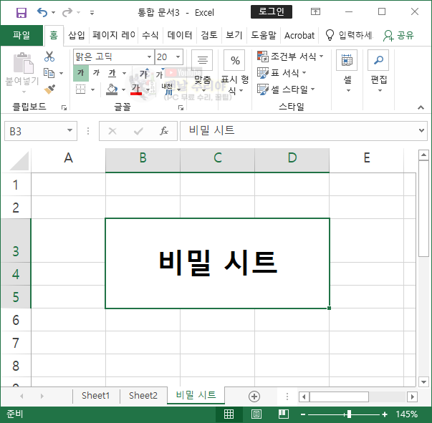Switch to Normal view in the status bar
Viewport: 432px width, 423px height.
229,414
